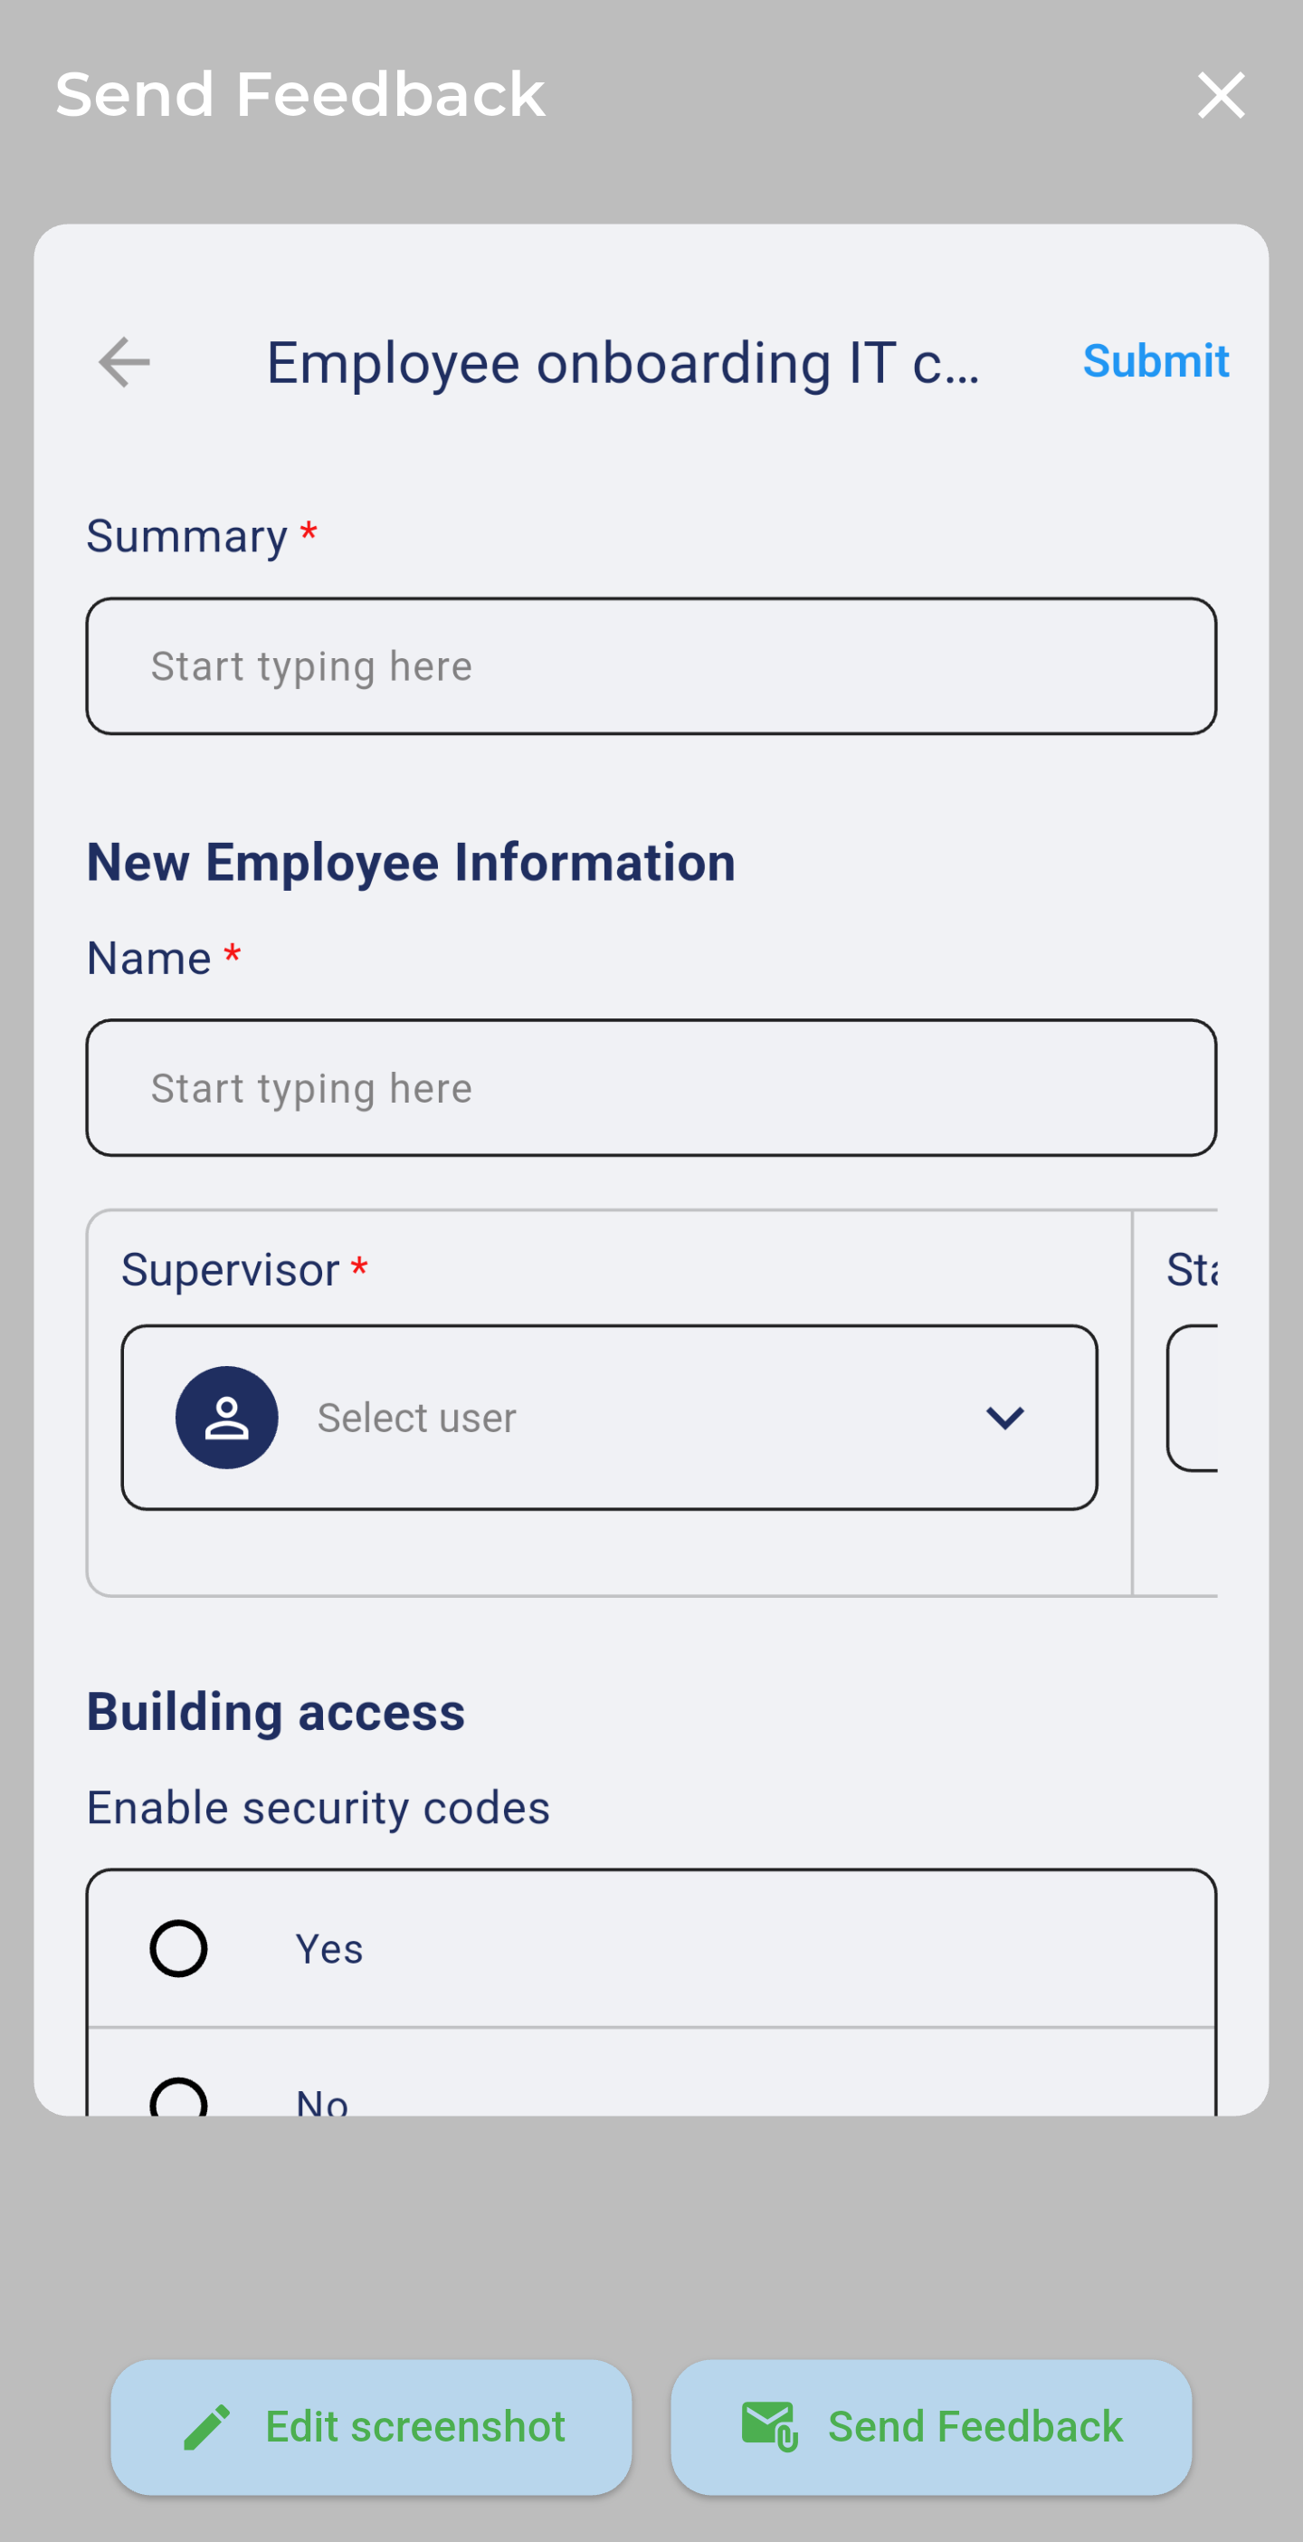Click the Yes option label
Image resolution: width=1303 pixels, height=2542 pixels.
[329, 1949]
